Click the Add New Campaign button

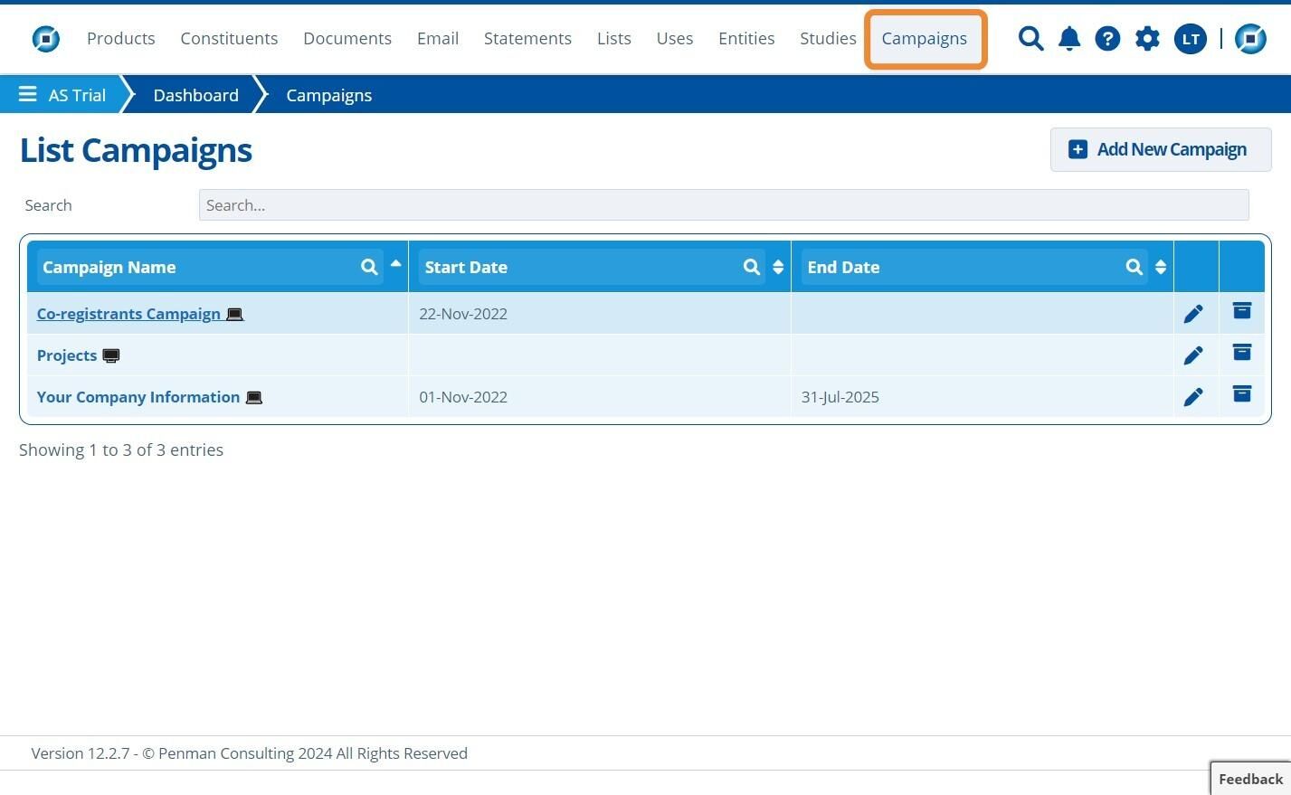[x=1161, y=149]
